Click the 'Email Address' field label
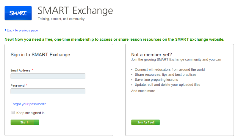 point(21,71)
